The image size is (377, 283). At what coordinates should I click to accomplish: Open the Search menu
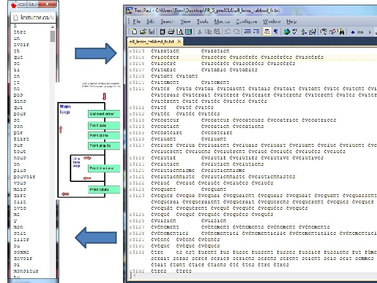click(168, 21)
